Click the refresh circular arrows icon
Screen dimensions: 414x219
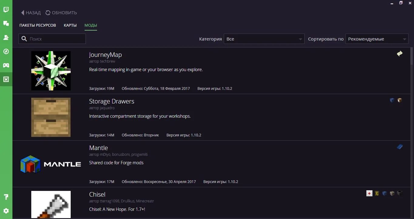click(x=48, y=13)
